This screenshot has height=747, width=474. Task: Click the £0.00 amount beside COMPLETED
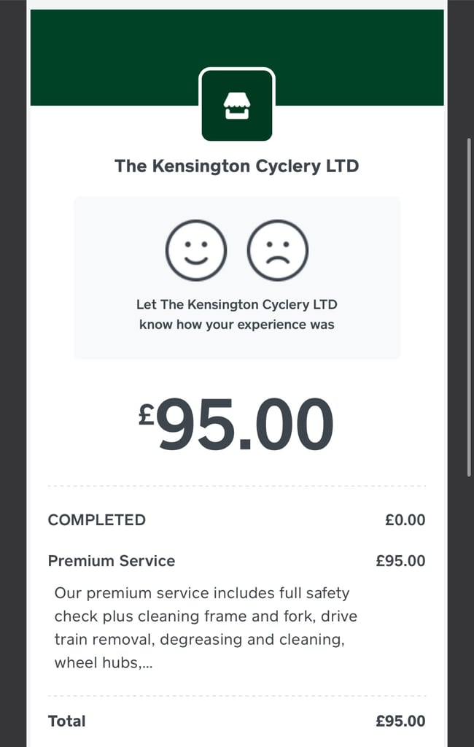coord(405,519)
